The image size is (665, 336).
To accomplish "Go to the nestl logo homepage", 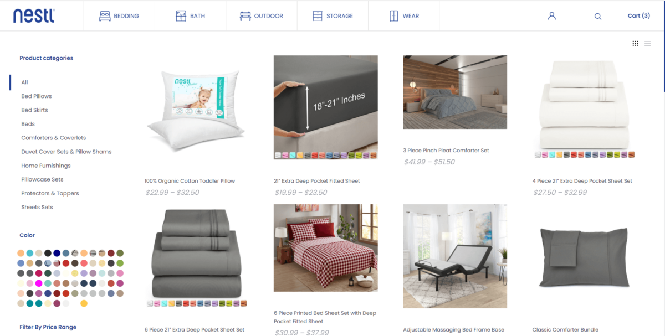I will coord(34,15).
